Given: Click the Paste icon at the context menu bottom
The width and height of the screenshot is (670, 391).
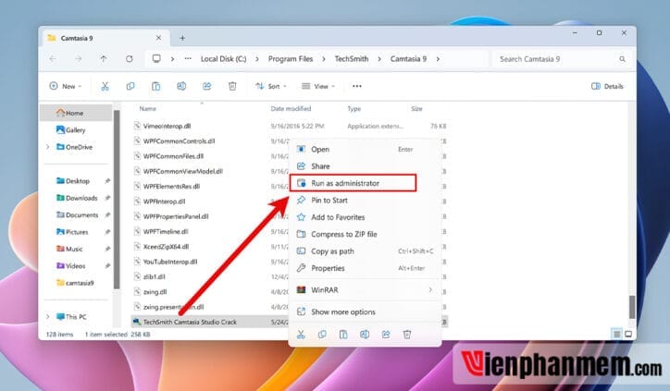Looking at the screenshot, I should click(343, 335).
